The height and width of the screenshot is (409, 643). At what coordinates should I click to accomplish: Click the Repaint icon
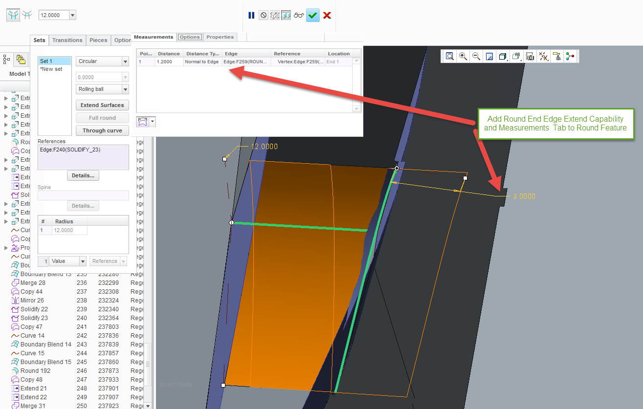[489, 57]
